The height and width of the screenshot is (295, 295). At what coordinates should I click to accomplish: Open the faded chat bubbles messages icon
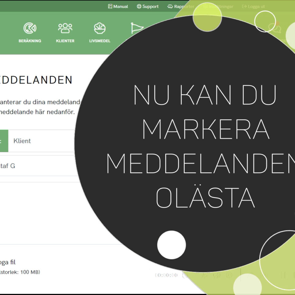coord(274,28)
